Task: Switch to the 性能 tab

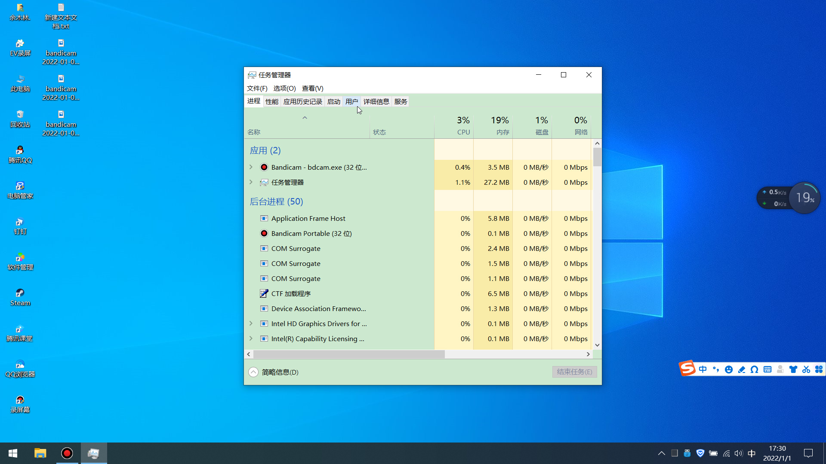Action: point(271,101)
